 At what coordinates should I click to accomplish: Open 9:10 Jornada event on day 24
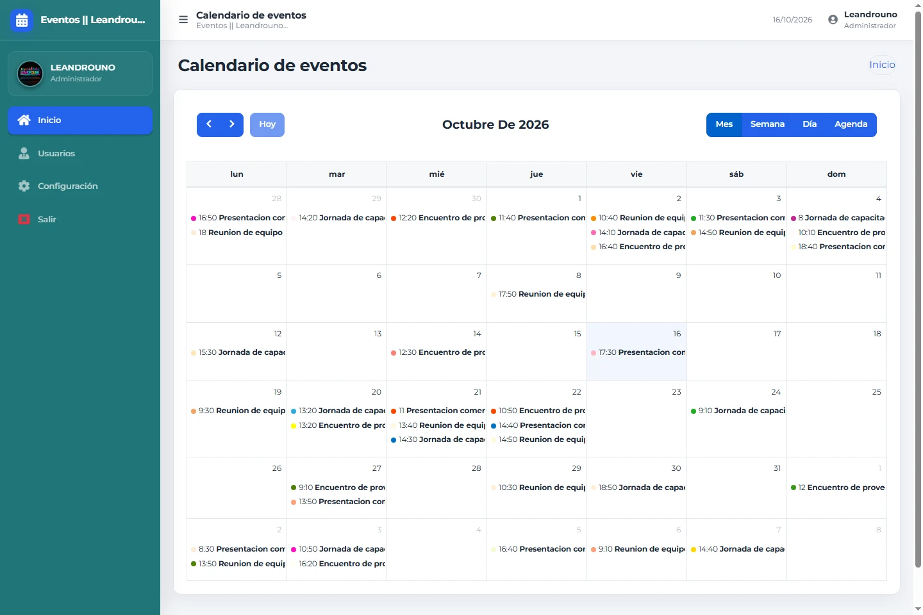(737, 411)
